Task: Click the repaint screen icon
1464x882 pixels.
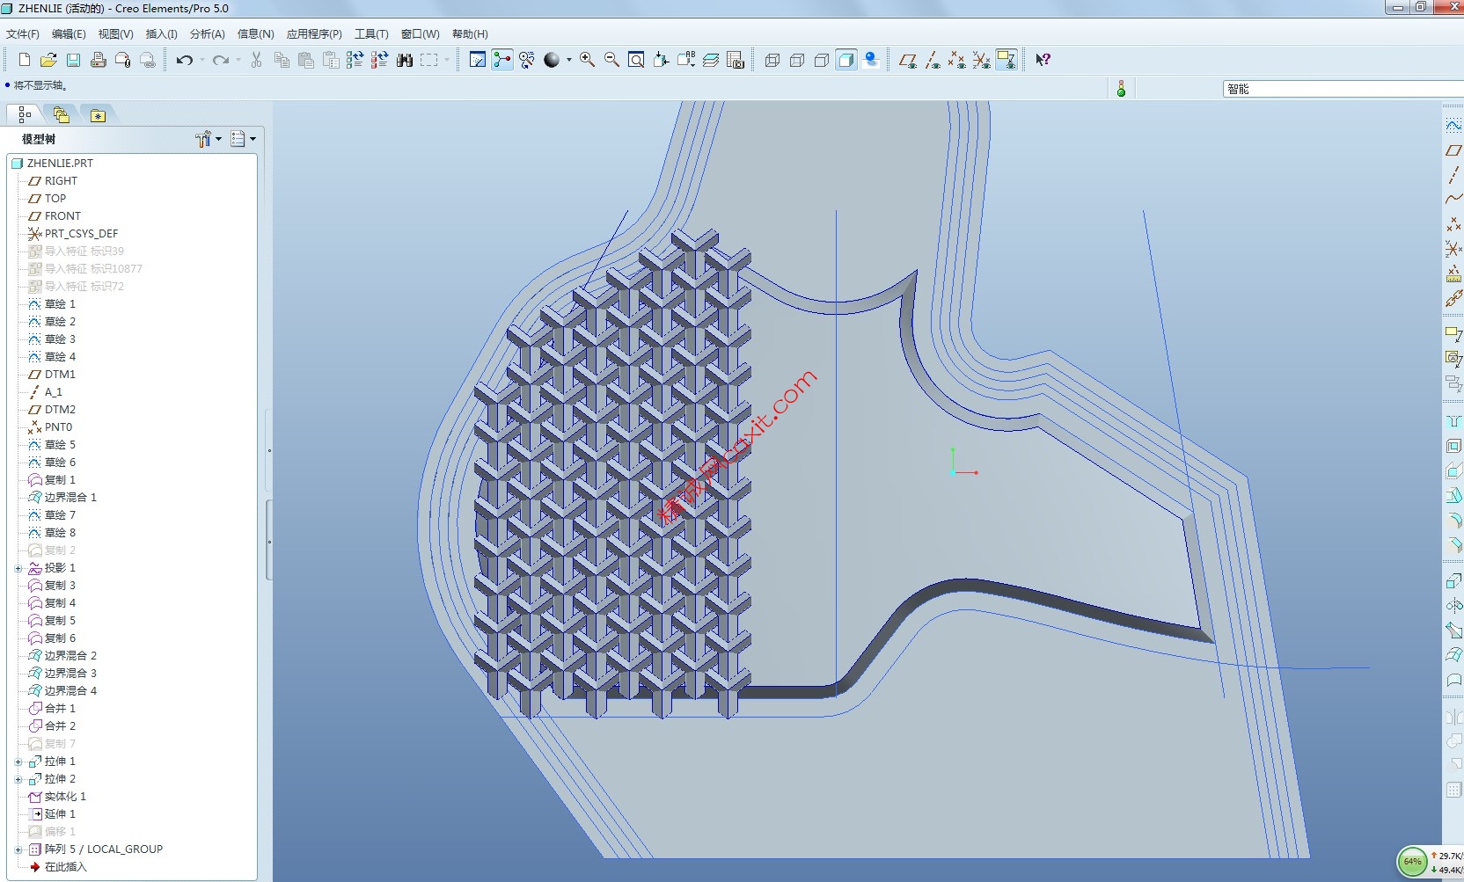Action: click(478, 60)
